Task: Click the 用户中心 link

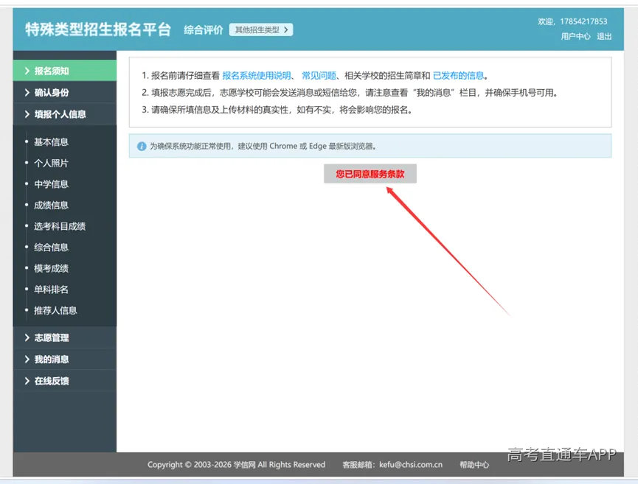Action: [x=575, y=37]
